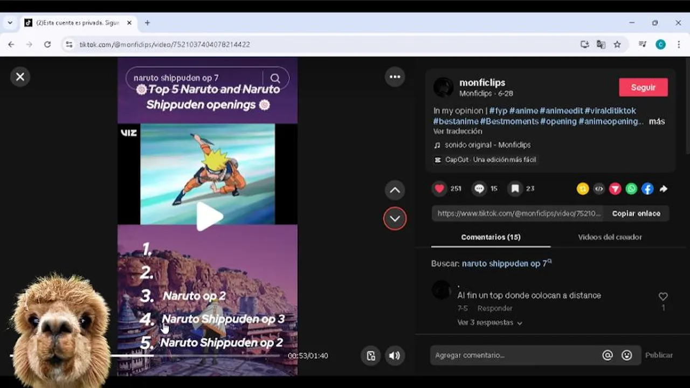Like the video with the heart icon
This screenshot has width=690, height=388.
(x=439, y=189)
